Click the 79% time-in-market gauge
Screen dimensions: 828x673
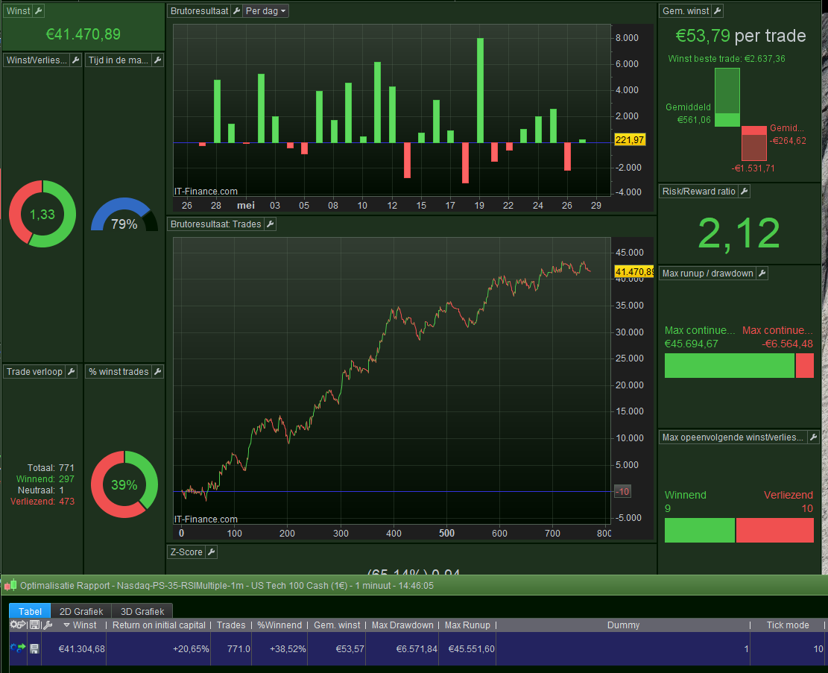pyautogui.click(x=124, y=215)
